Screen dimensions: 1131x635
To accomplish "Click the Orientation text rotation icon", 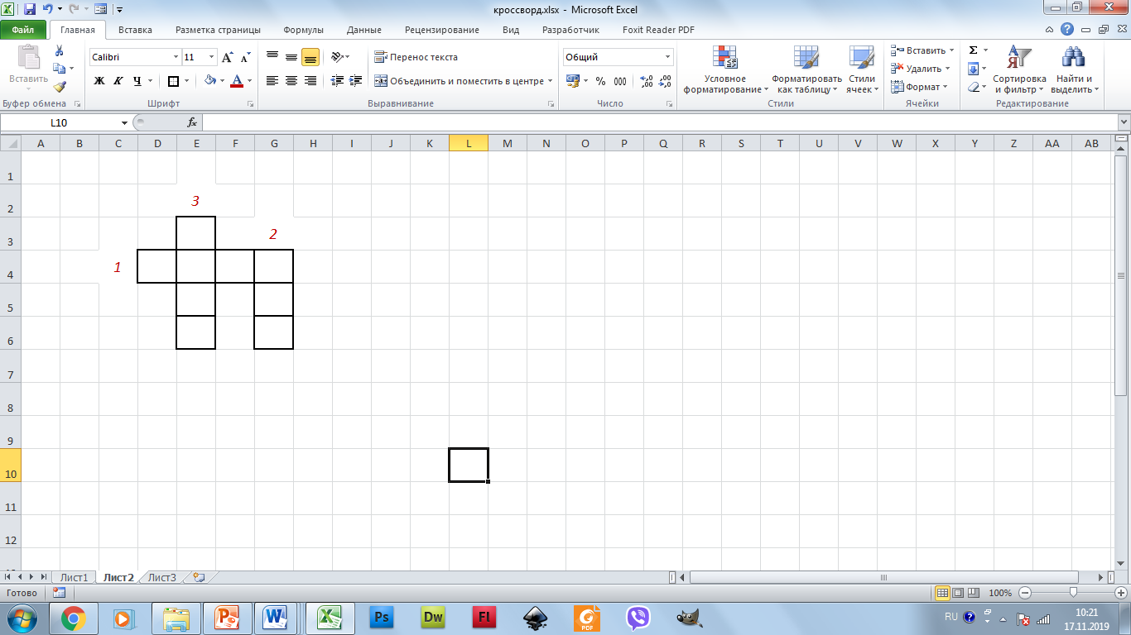I will tap(337, 57).
